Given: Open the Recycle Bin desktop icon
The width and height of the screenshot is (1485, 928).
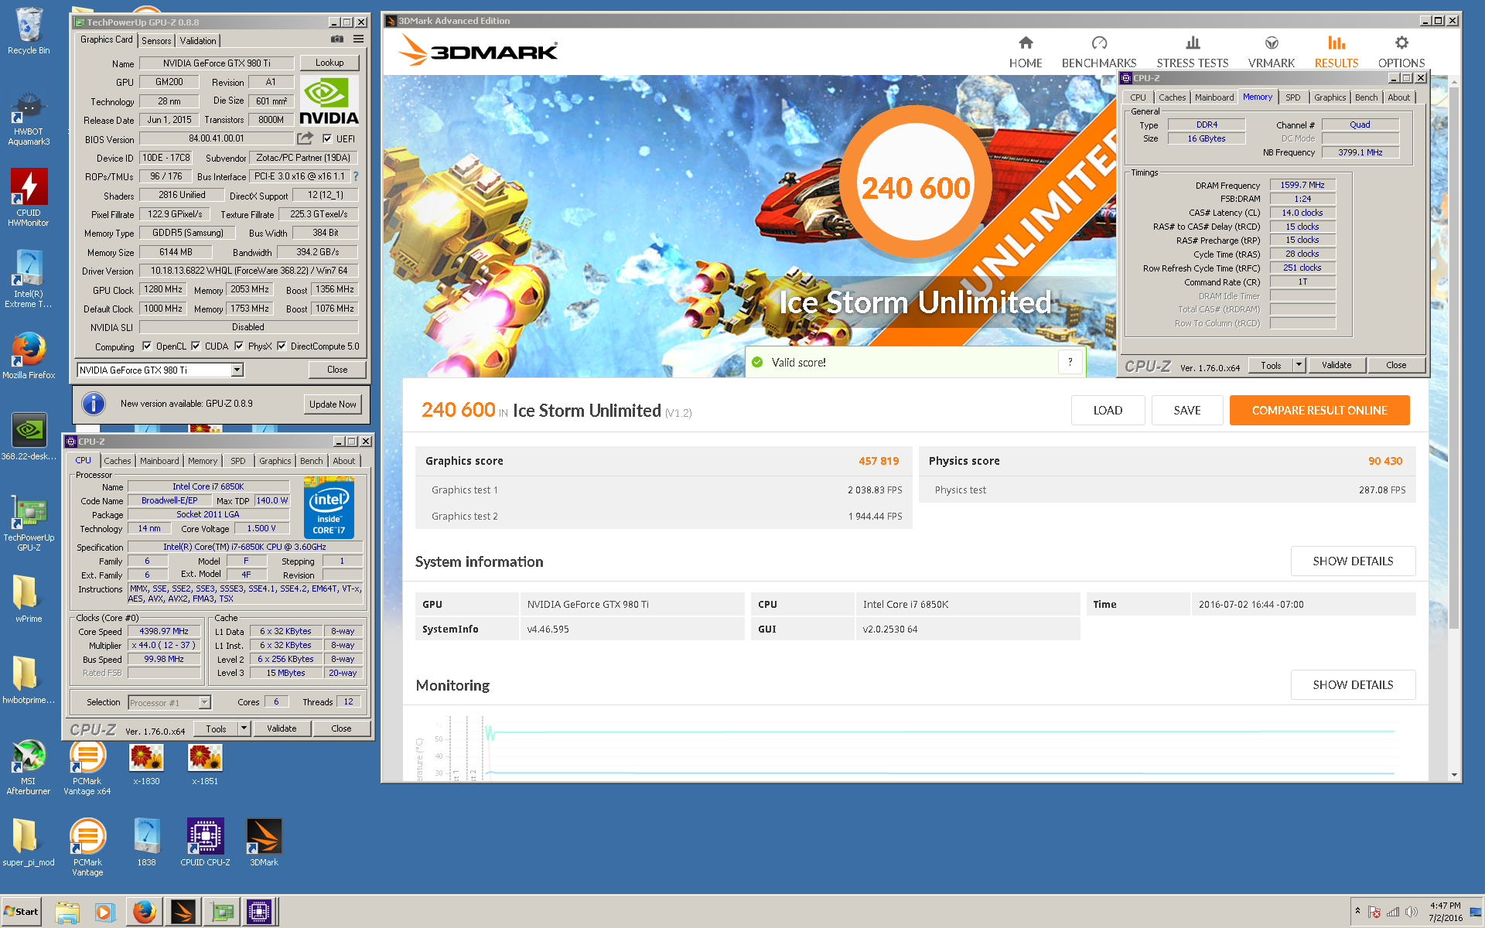Looking at the screenshot, I should pos(29,31).
